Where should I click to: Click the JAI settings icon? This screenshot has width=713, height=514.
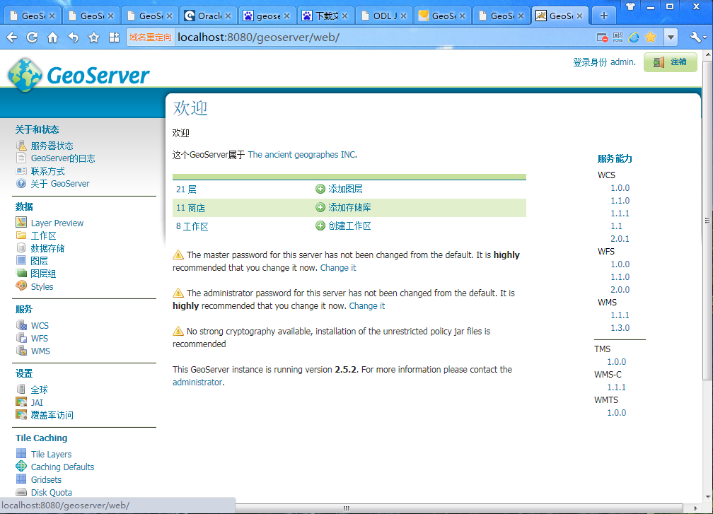tap(21, 402)
